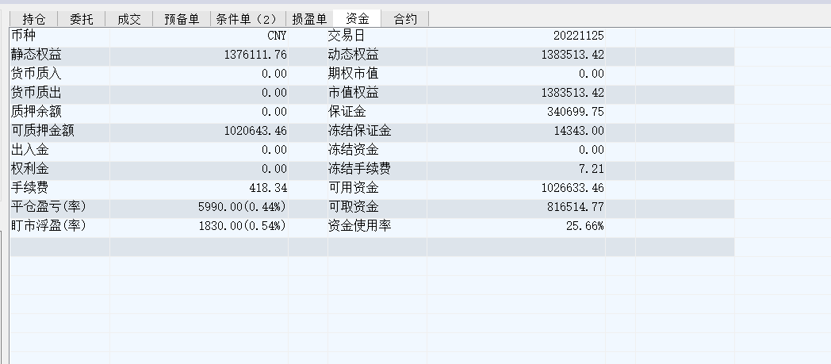Open the 条件单（2）tab
Viewport: 831px width, 364px height.
[247, 19]
